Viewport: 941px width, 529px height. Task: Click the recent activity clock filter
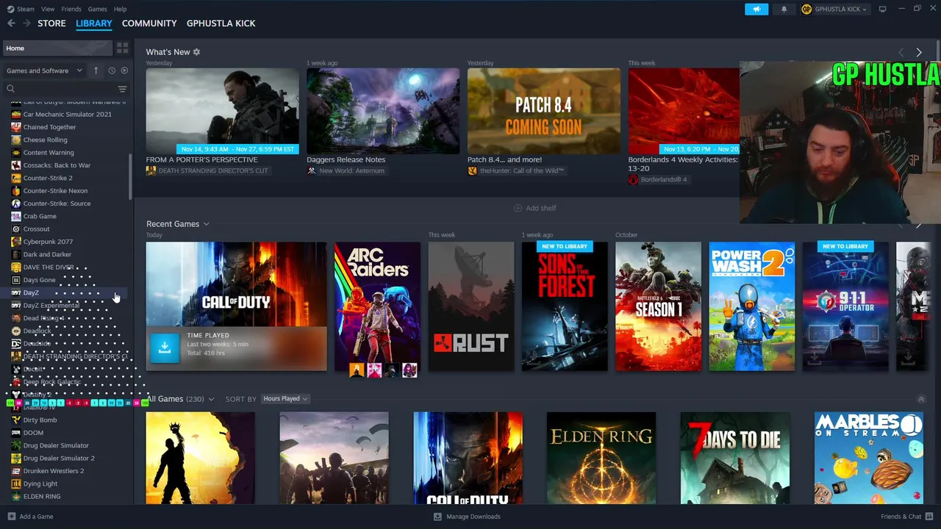[x=112, y=71]
